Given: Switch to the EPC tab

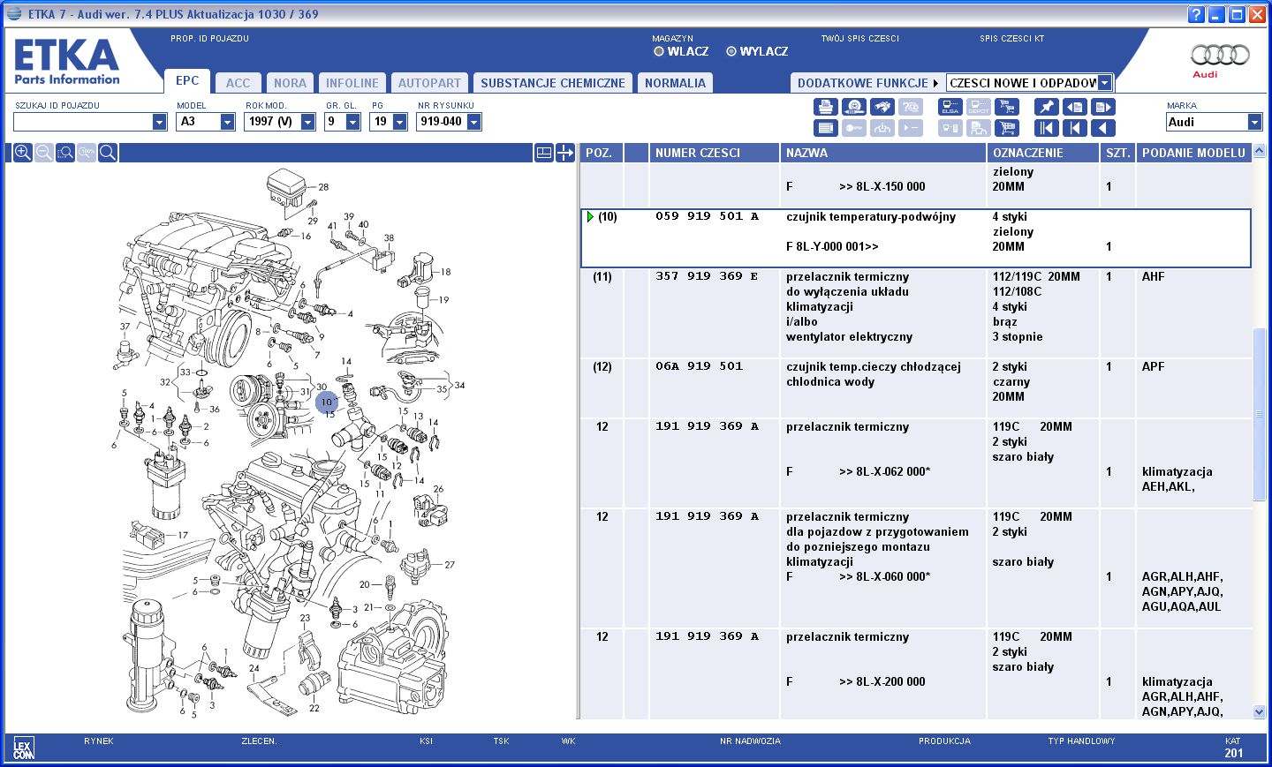Looking at the screenshot, I should (187, 80).
